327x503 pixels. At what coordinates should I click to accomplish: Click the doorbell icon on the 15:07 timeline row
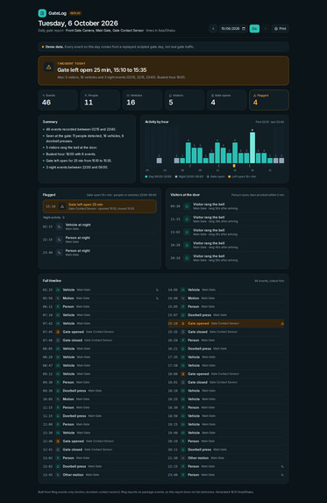[183, 315]
